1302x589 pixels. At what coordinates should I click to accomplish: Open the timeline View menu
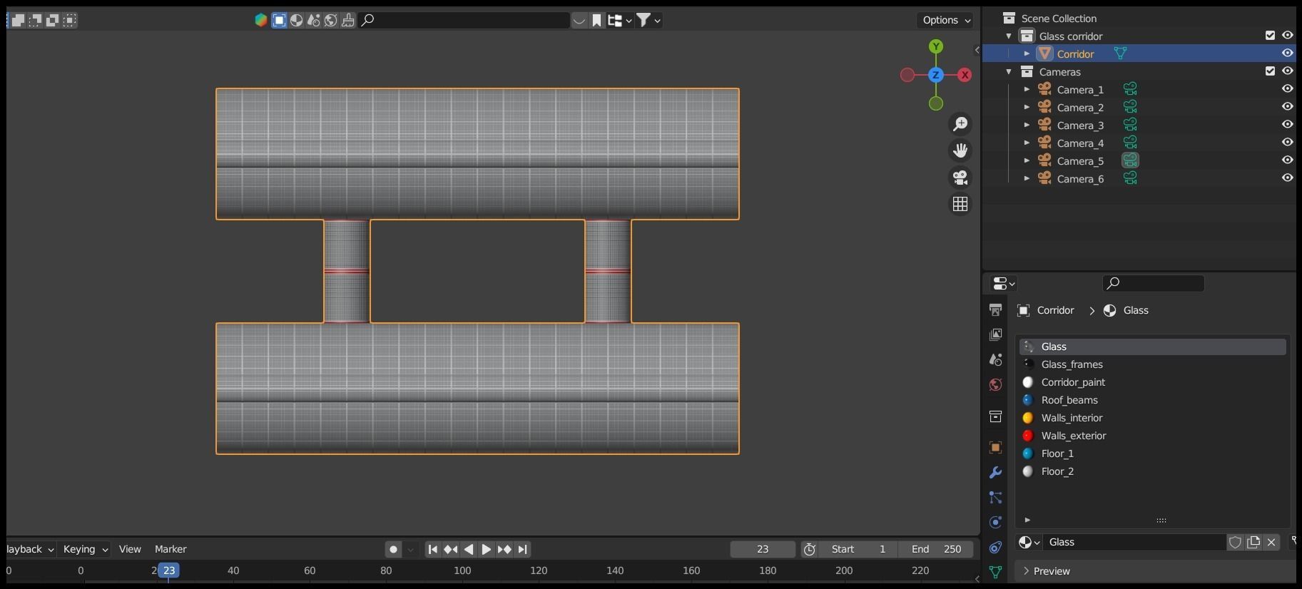(130, 549)
